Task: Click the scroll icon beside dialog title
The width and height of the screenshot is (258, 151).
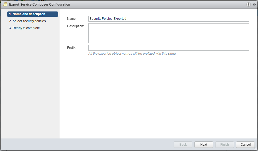Action: [x=5, y=5]
